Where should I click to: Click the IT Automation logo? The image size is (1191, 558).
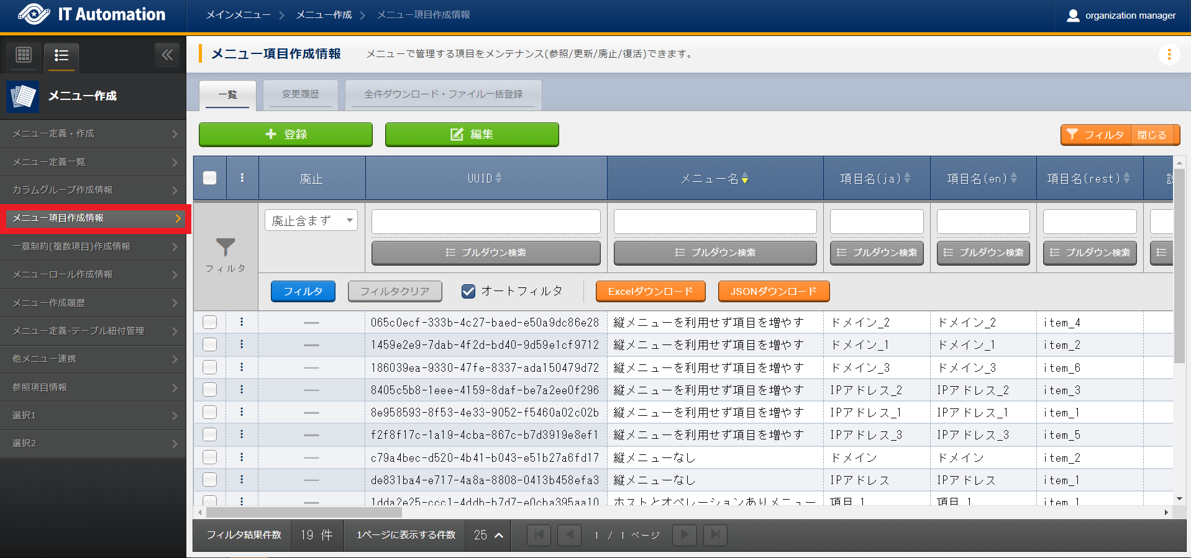(x=92, y=14)
